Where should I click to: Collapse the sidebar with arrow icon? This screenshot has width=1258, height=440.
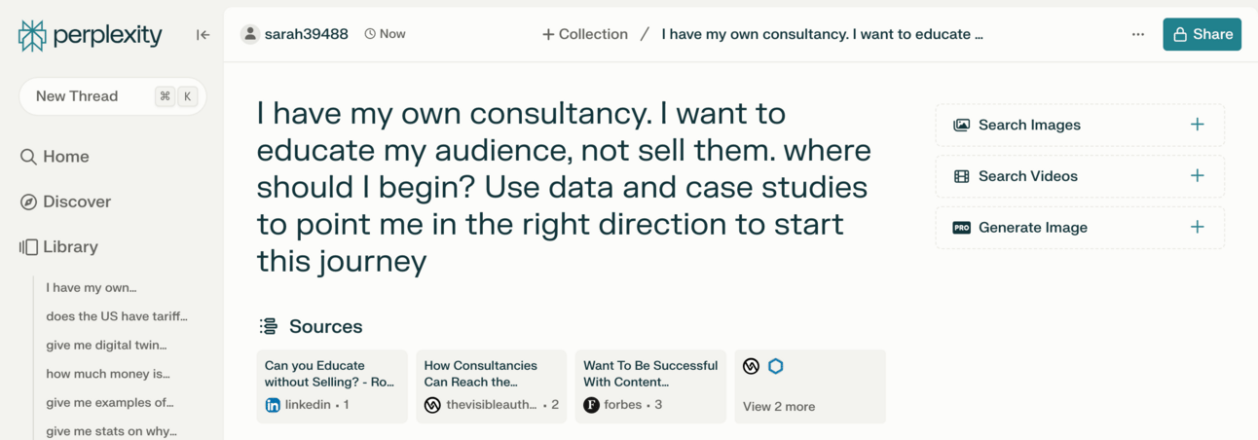(203, 35)
